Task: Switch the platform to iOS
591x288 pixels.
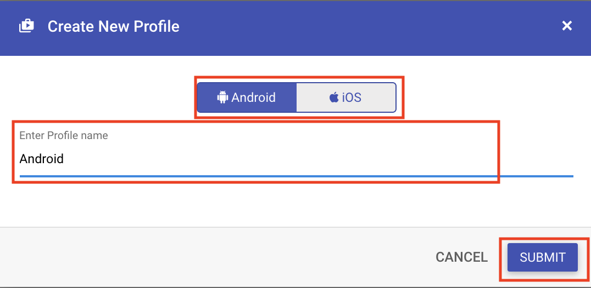Action: (x=346, y=97)
